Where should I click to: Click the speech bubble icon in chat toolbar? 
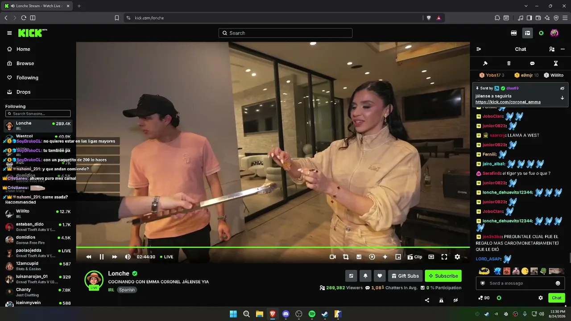click(x=532, y=63)
